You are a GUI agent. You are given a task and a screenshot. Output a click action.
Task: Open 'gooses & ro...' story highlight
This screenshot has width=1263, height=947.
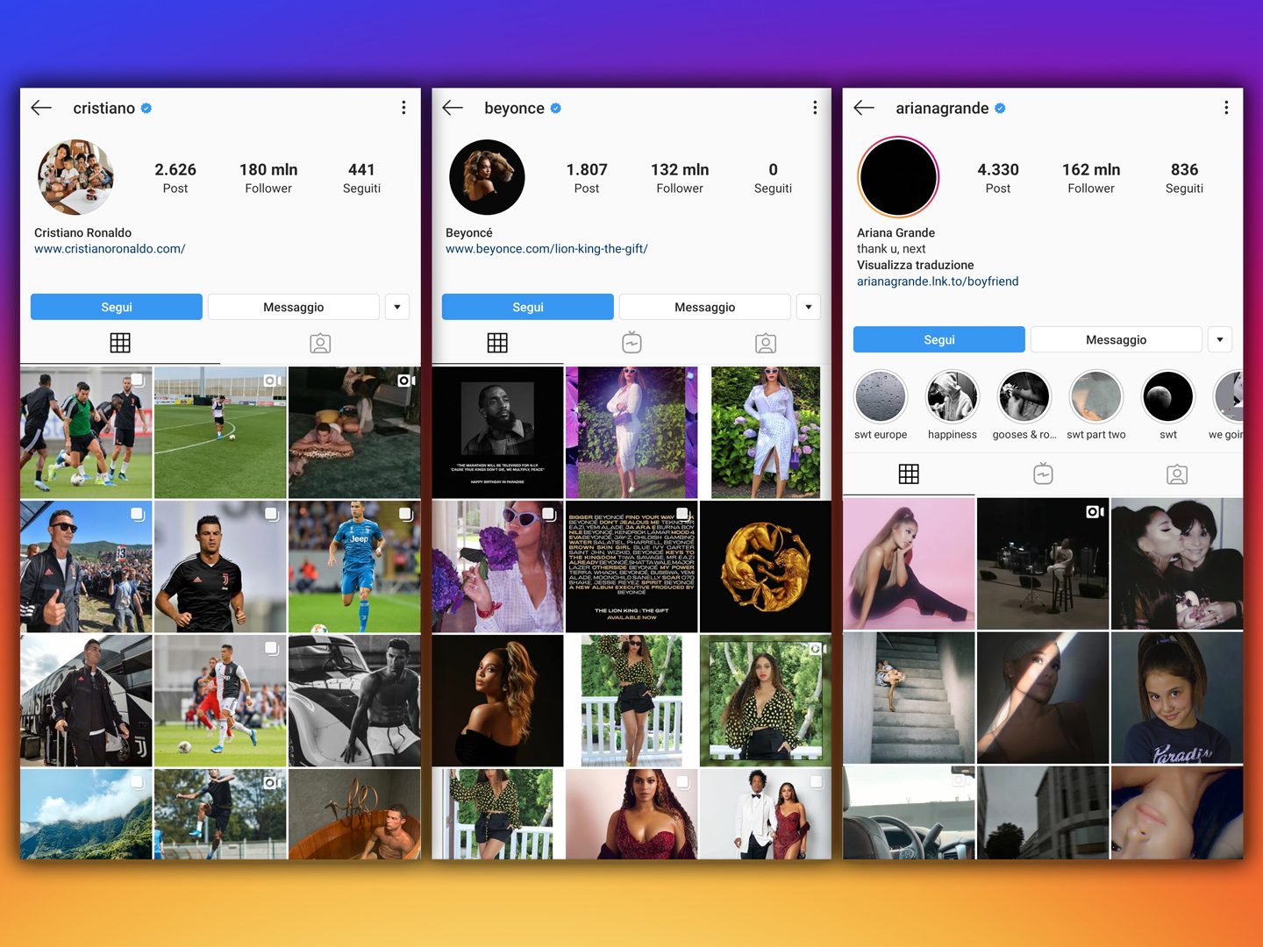coord(1024,396)
